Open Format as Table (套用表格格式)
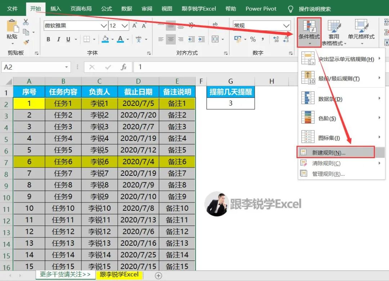 (x=334, y=33)
